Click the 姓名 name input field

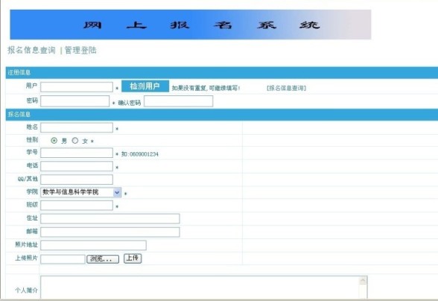[x=77, y=127]
